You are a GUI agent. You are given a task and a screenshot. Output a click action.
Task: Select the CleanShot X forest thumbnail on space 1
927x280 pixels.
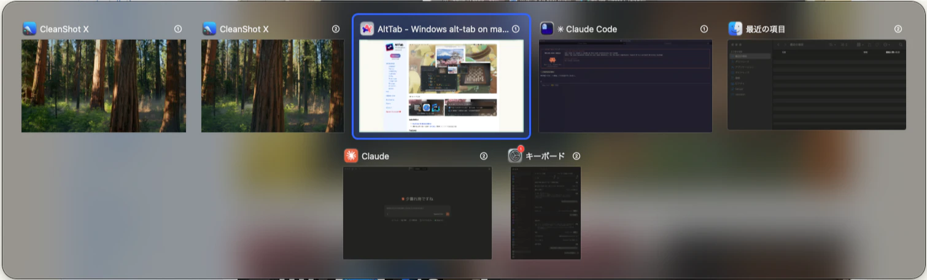104,86
